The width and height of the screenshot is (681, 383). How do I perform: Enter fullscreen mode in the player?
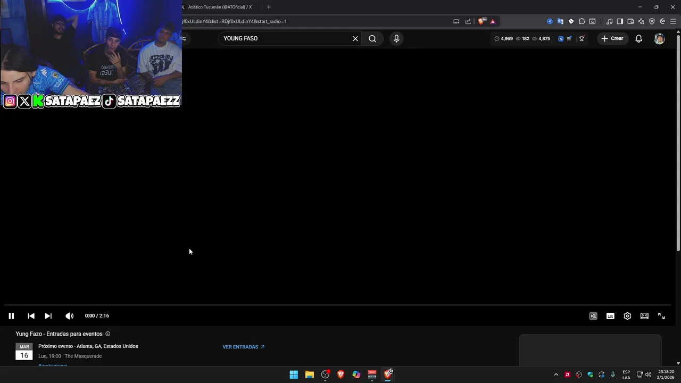click(661, 316)
